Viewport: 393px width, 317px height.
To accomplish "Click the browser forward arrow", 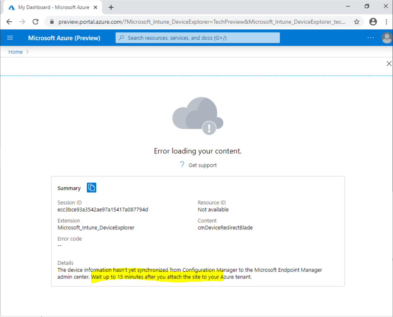I will tap(22, 22).
